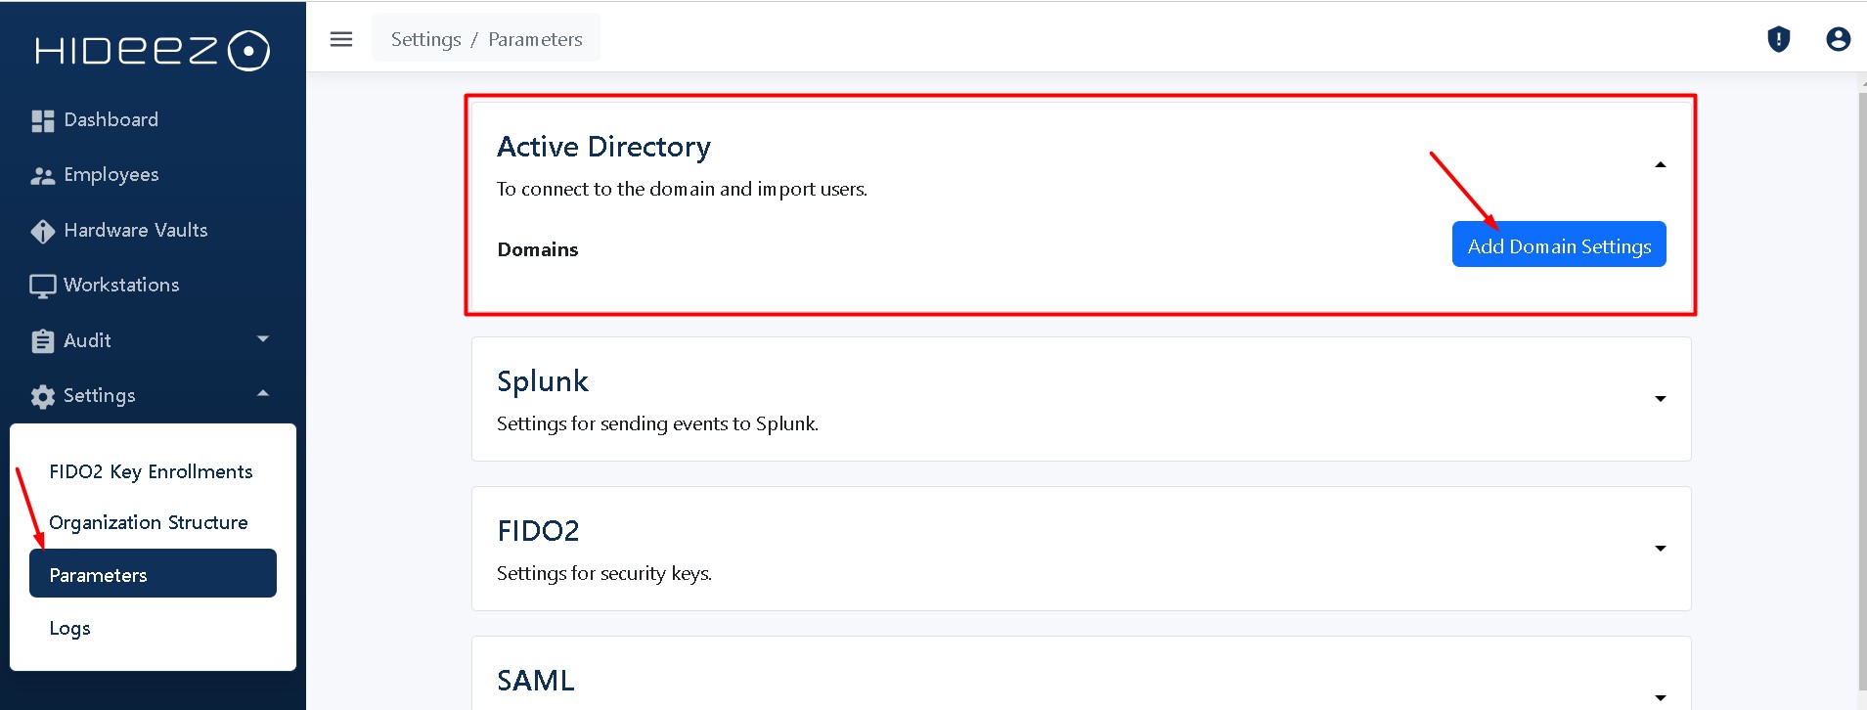Viewport: 1867px width, 710px height.
Task: Go to Organization Structure
Action: pos(149,522)
